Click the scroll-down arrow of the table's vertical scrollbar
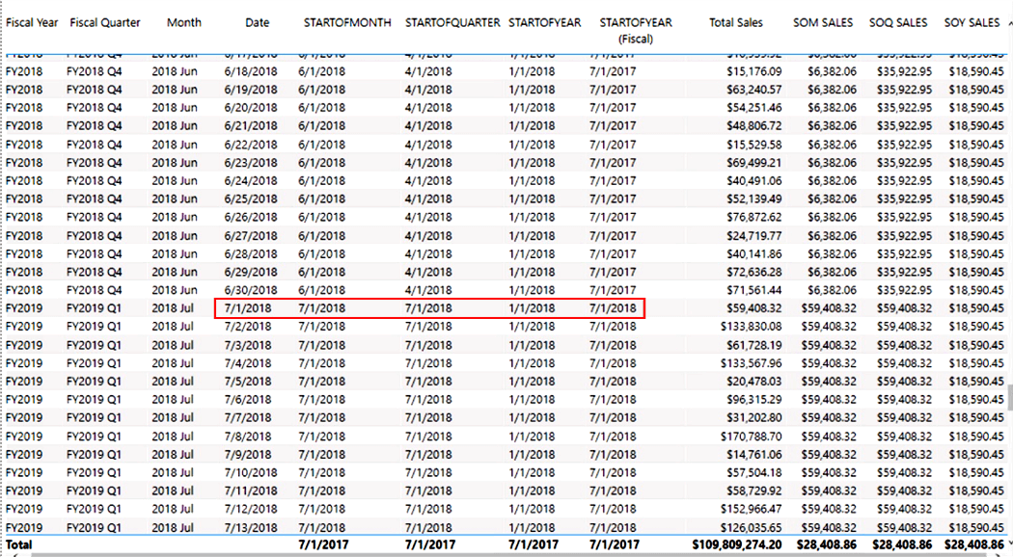This screenshot has height=557, width=1013. [1009, 544]
